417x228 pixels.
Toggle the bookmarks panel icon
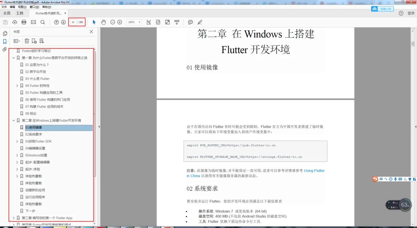click(x=5, y=41)
